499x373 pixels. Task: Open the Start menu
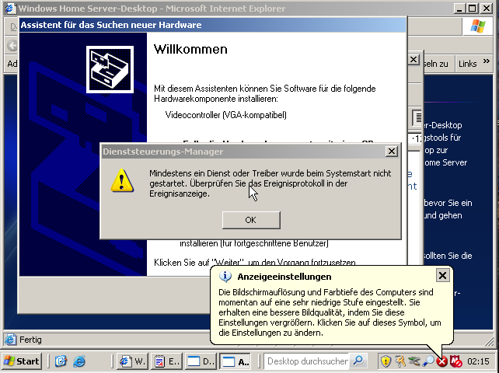coord(22,361)
